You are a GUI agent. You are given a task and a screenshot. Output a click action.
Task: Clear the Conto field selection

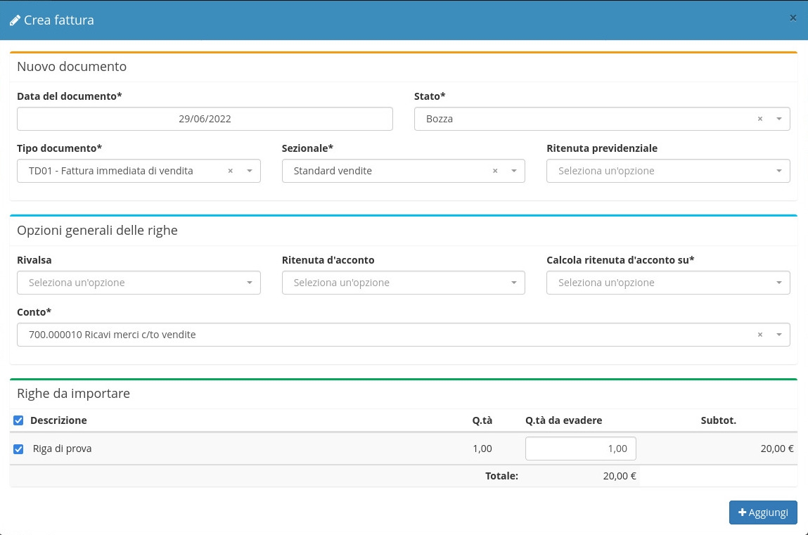[759, 335]
